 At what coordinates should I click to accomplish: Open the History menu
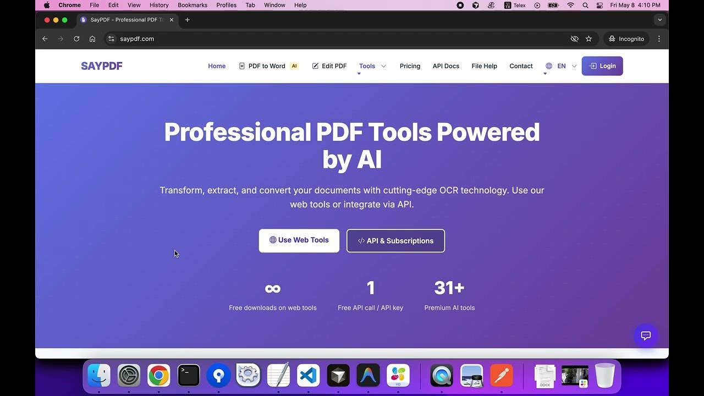(159, 5)
